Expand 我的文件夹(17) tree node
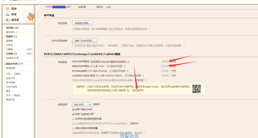The width and height of the screenshot is (258, 138). (x=5, y=64)
